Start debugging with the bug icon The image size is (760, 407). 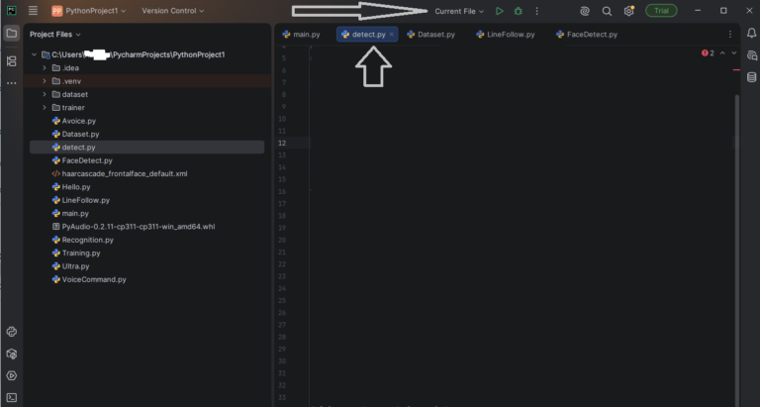519,11
